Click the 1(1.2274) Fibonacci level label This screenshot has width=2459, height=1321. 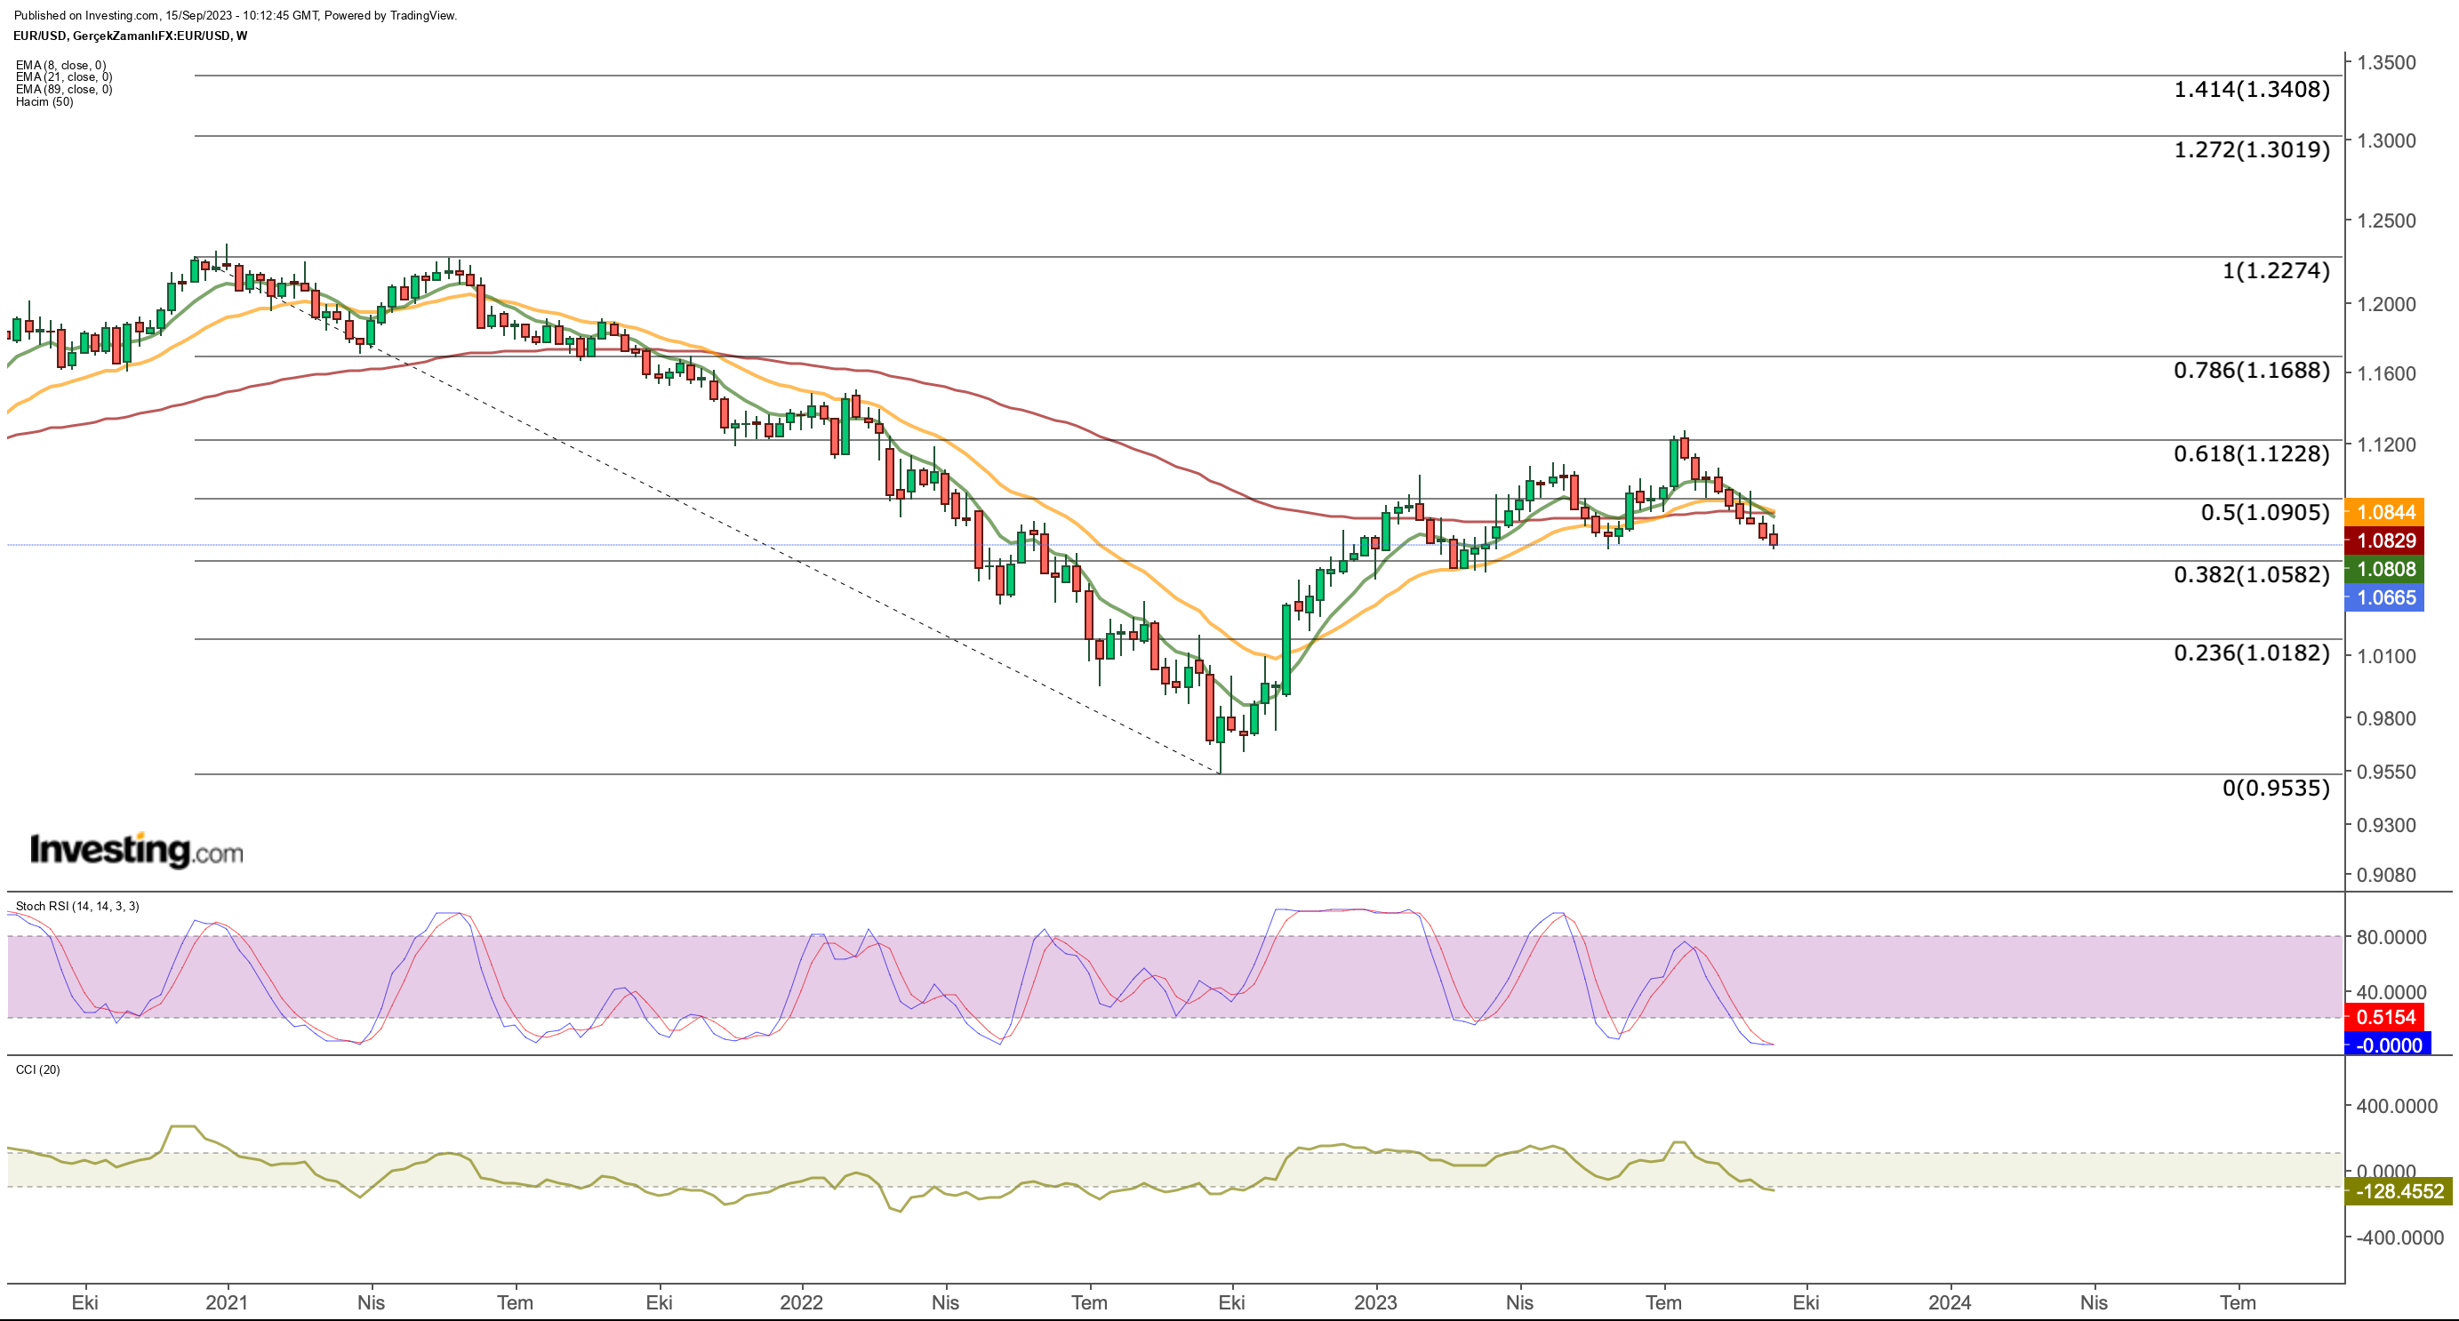click(x=2276, y=271)
